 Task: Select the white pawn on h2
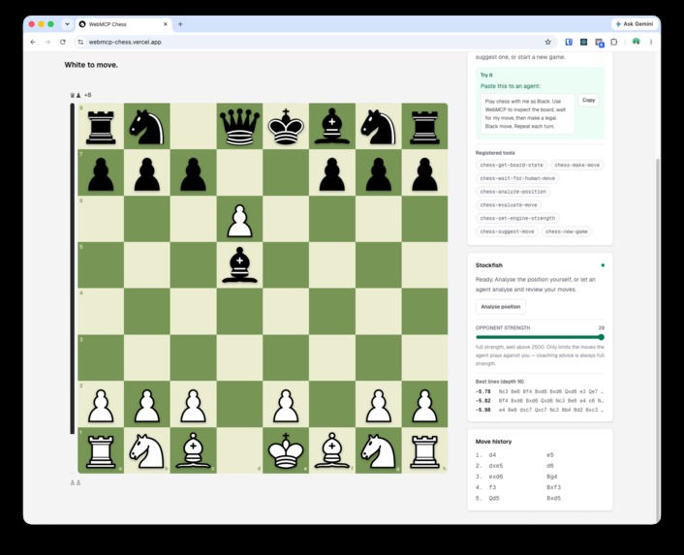[x=424, y=406]
